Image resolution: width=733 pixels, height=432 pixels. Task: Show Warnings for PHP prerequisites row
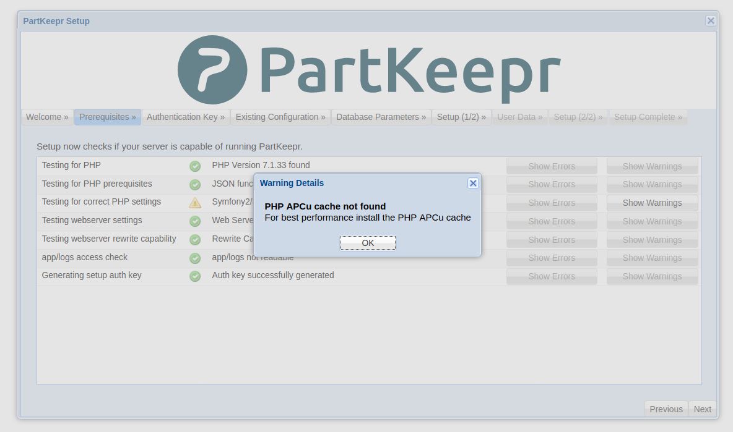click(652, 184)
